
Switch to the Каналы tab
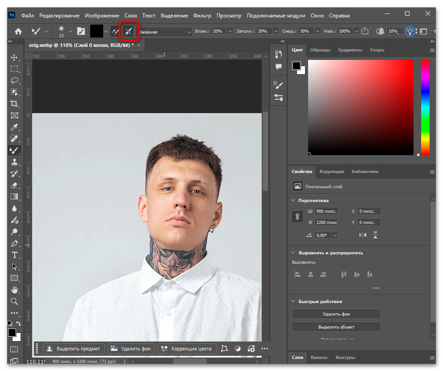tap(319, 358)
